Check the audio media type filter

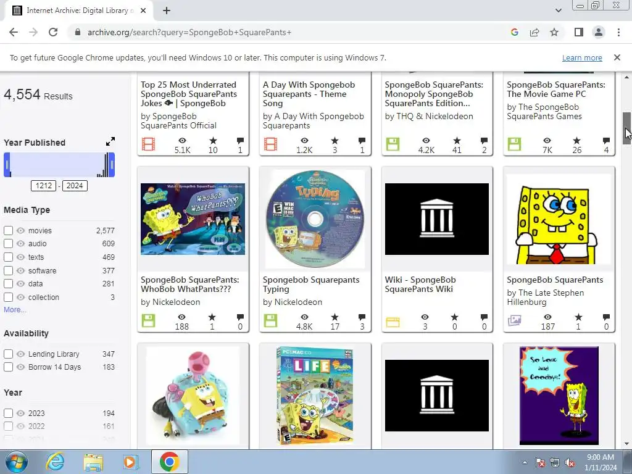tap(8, 243)
